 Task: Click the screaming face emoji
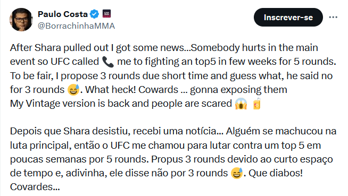[x=241, y=104]
